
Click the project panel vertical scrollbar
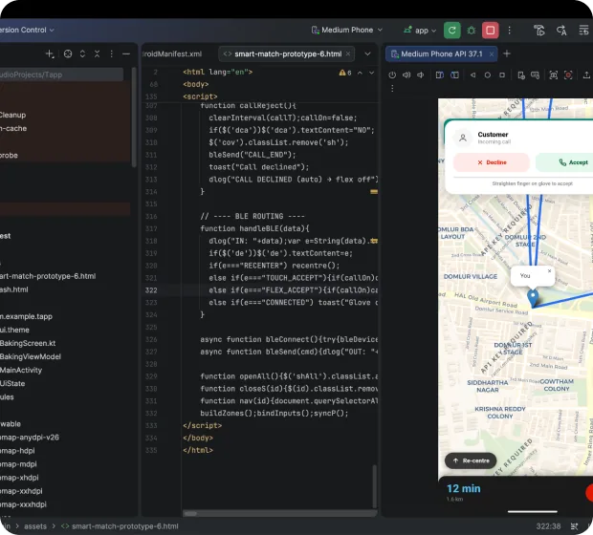pos(134,118)
